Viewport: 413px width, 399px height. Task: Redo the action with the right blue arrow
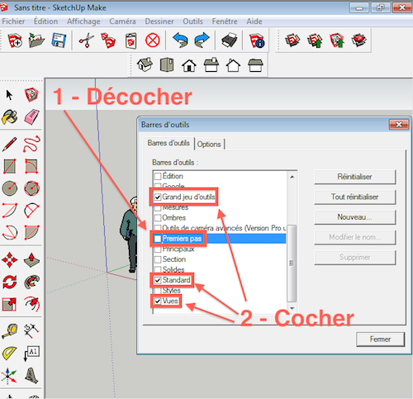202,40
